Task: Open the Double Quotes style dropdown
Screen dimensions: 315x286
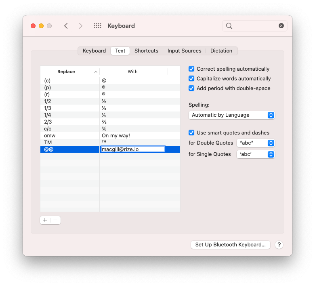Action: (256, 143)
